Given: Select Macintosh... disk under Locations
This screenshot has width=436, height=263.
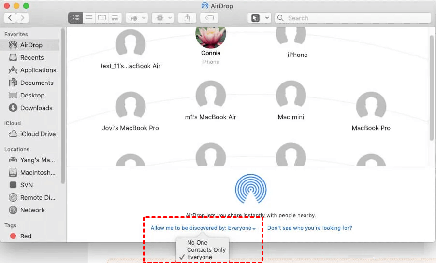Looking at the screenshot, I should [x=29, y=172].
